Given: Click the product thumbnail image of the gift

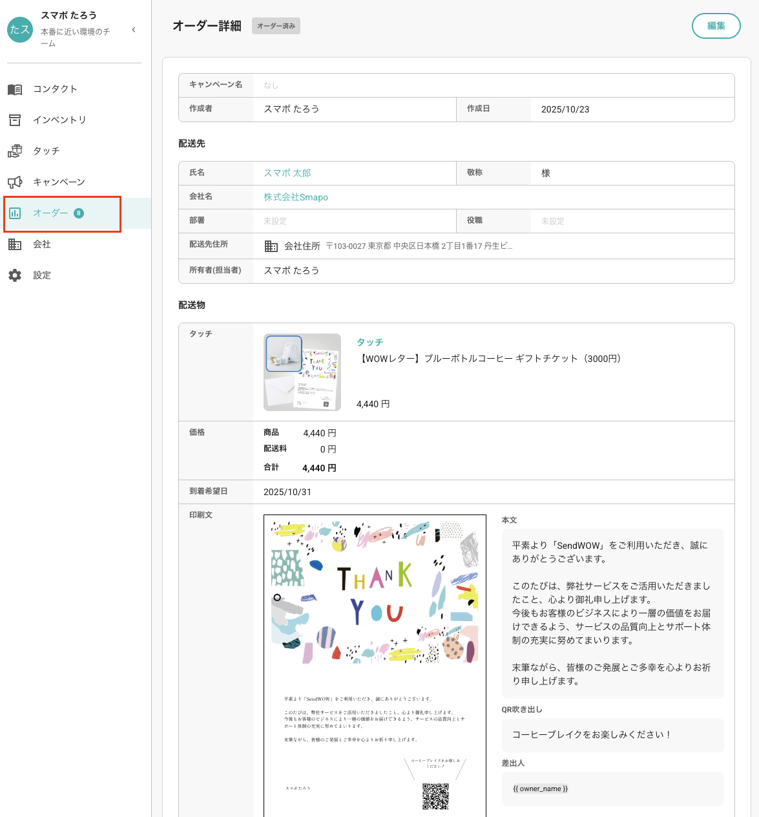Looking at the screenshot, I should pyautogui.click(x=302, y=372).
